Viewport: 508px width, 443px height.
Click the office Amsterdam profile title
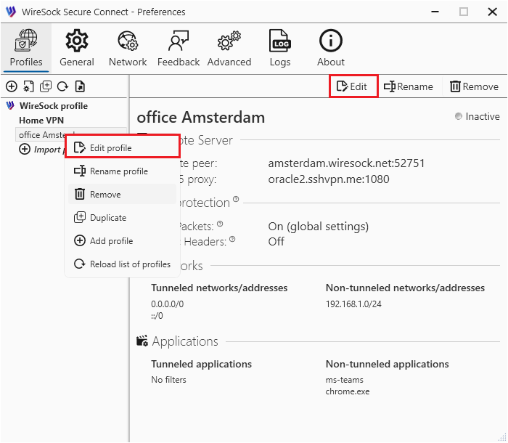(201, 118)
